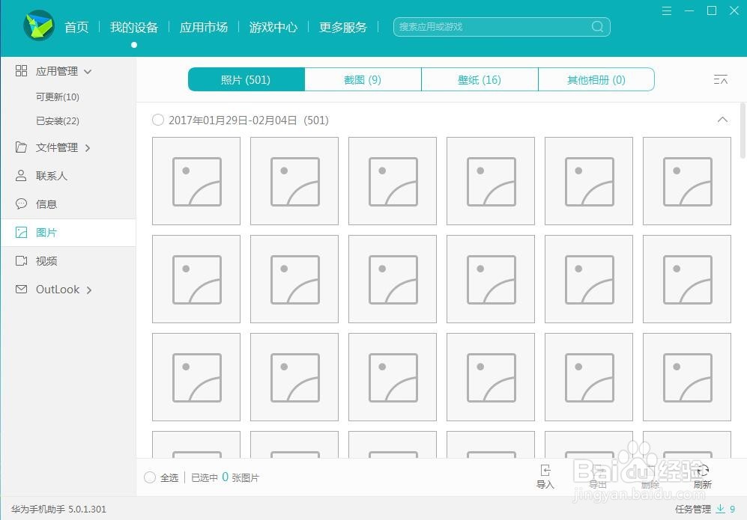
Task: Toggle the view mode icon at top right
Action: tap(720, 79)
